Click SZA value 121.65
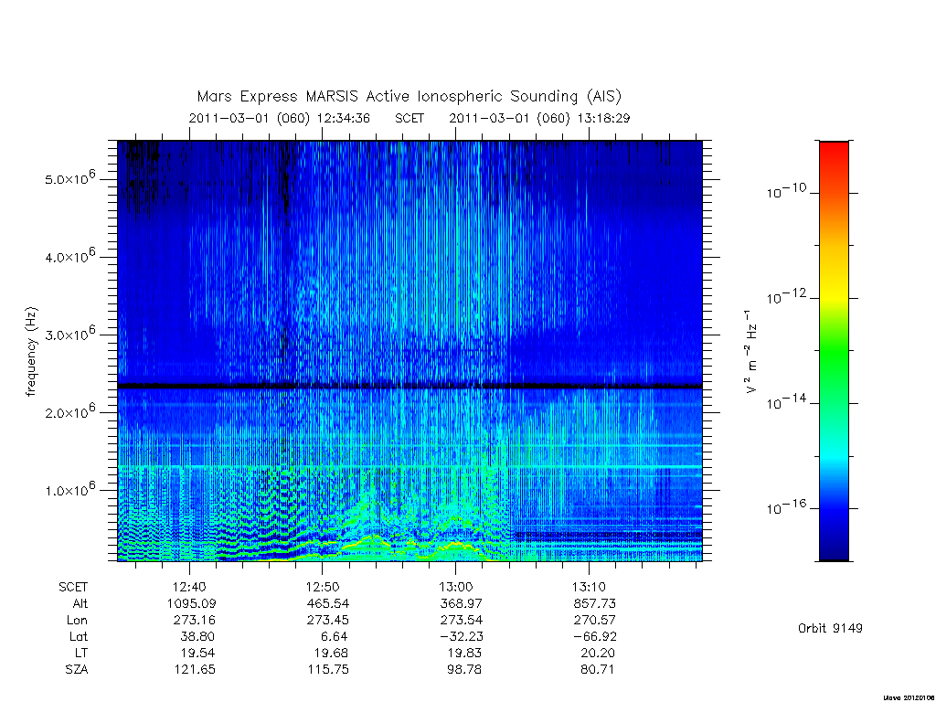936x702 pixels. click(195, 669)
